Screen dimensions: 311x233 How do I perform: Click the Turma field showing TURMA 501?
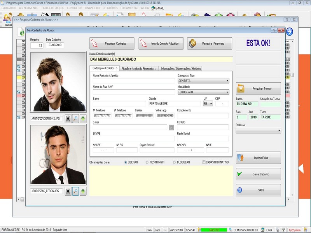[247, 104]
